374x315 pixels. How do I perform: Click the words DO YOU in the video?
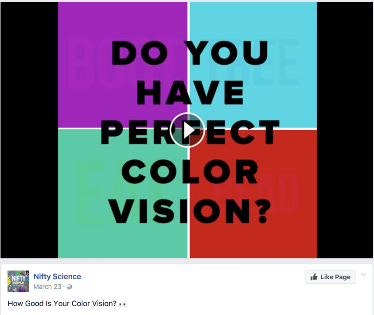(x=190, y=53)
